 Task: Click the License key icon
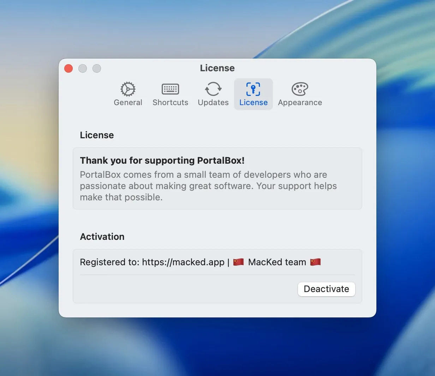tap(253, 89)
